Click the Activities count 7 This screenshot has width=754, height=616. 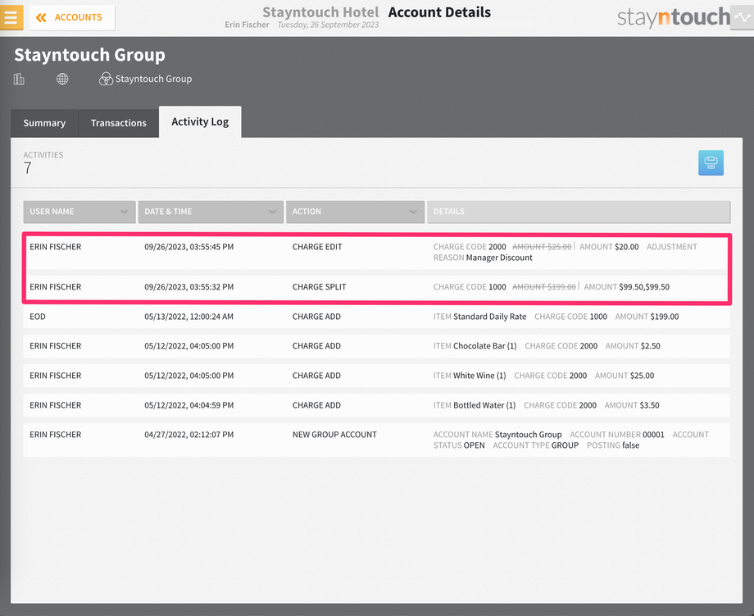pyautogui.click(x=27, y=168)
